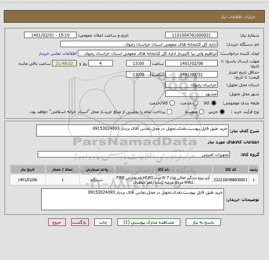Select the کالا radio button

[x=214, y=103]
